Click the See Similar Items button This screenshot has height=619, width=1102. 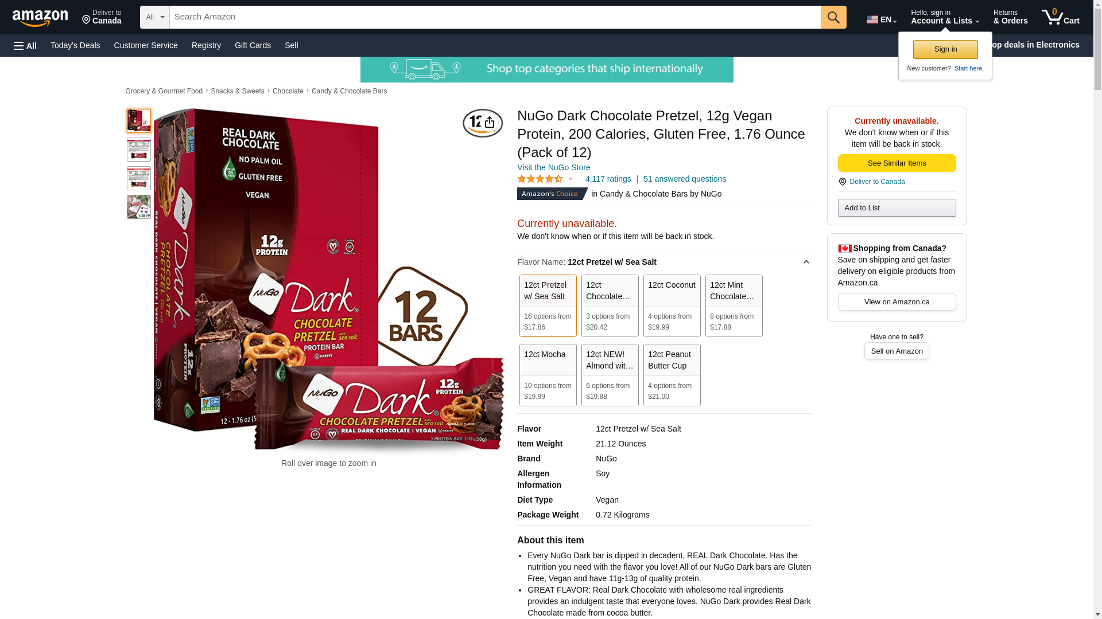coord(897,163)
